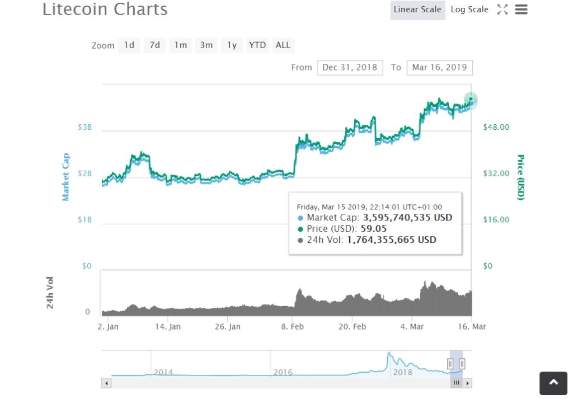Click the fullscreen expand icon
573x399 pixels.
click(502, 9)
